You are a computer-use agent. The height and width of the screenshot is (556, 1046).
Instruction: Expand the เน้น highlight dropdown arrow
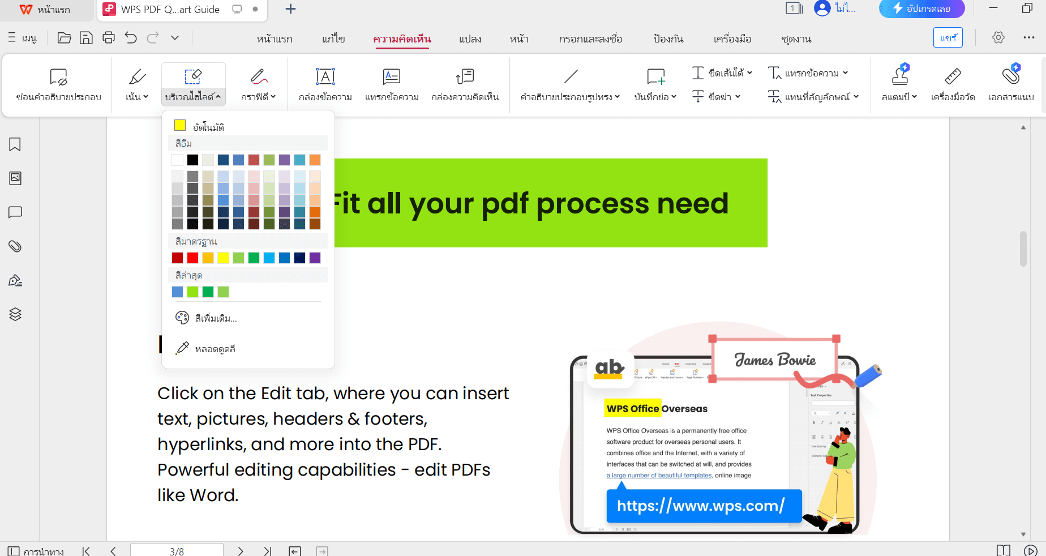tap(145, 97)
